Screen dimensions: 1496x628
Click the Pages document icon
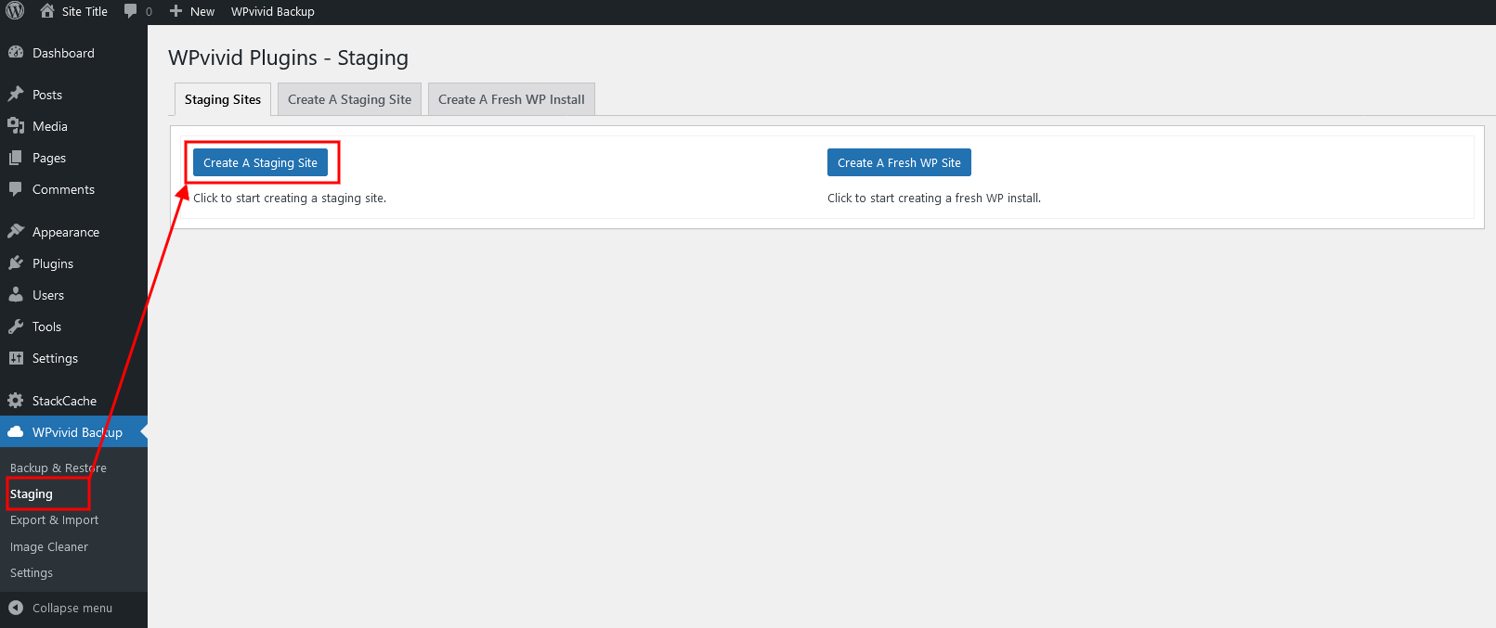click(x=16, y=158)
